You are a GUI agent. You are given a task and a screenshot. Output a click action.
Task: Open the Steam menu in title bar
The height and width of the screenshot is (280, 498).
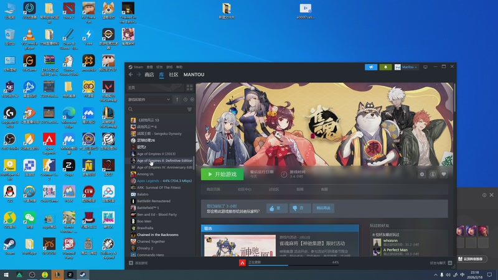tap(136, 67)
